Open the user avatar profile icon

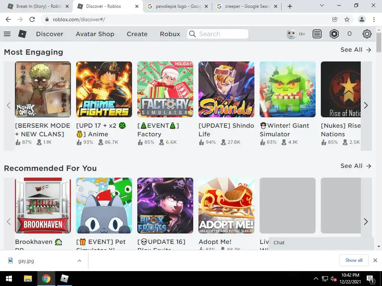tap(291, 34)
